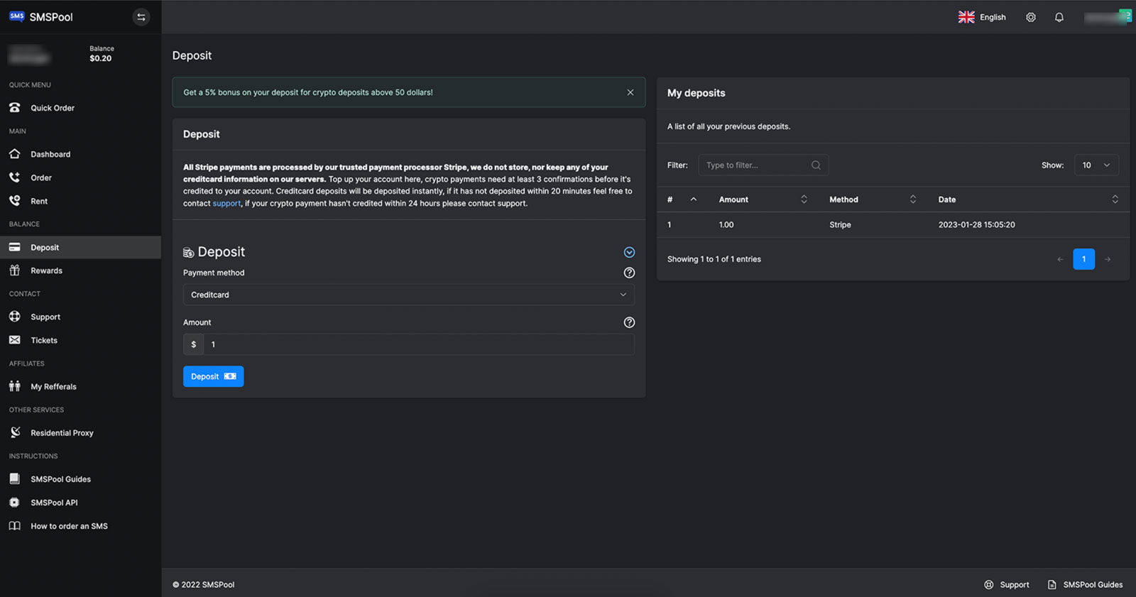1136x597 pixels.
Task: Click the Dashboard home icon
Action: [x=15, y=154]
